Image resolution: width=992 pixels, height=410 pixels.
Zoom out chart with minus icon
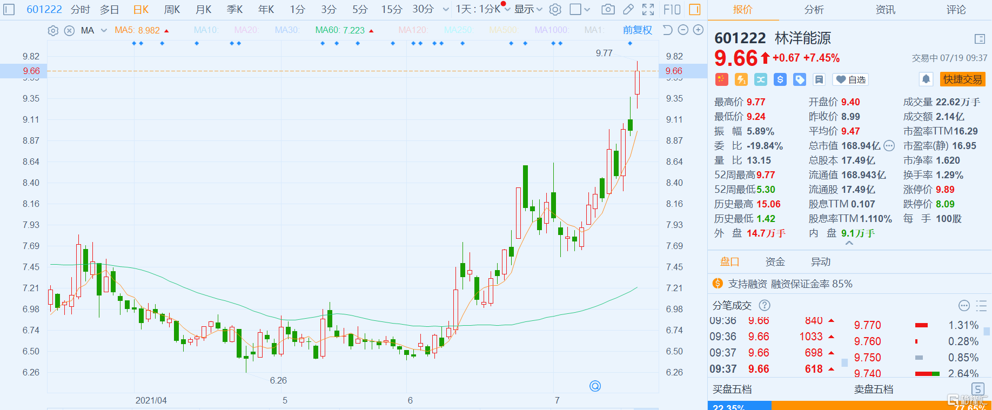(683, 30)
